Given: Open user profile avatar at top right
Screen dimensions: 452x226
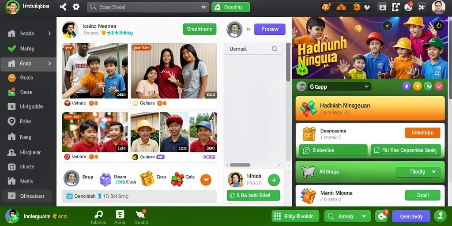Looking at the screenshot, I should [x=438, y=7].
